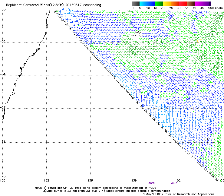Click the cyan 5-10 knots legend segment
This screenshot has height=196, width=224.
coord(143,4)
